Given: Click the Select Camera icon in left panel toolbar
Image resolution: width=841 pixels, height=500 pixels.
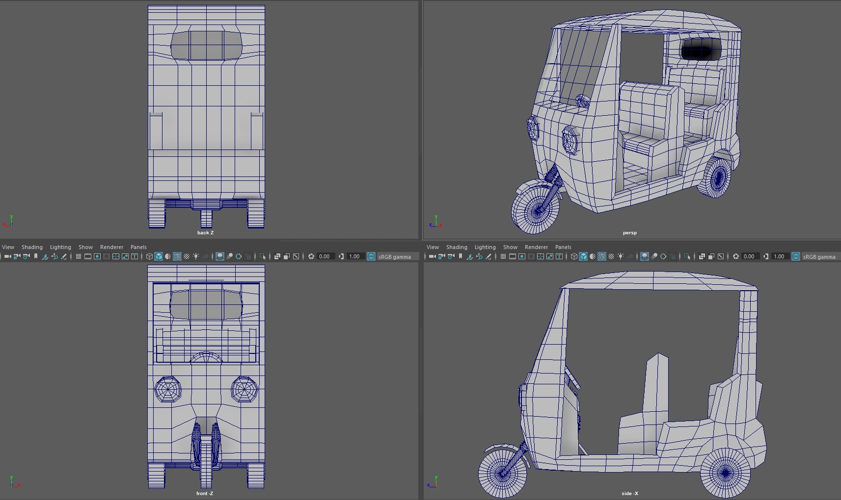Looking at the screenshot, I should pos(7,256).
